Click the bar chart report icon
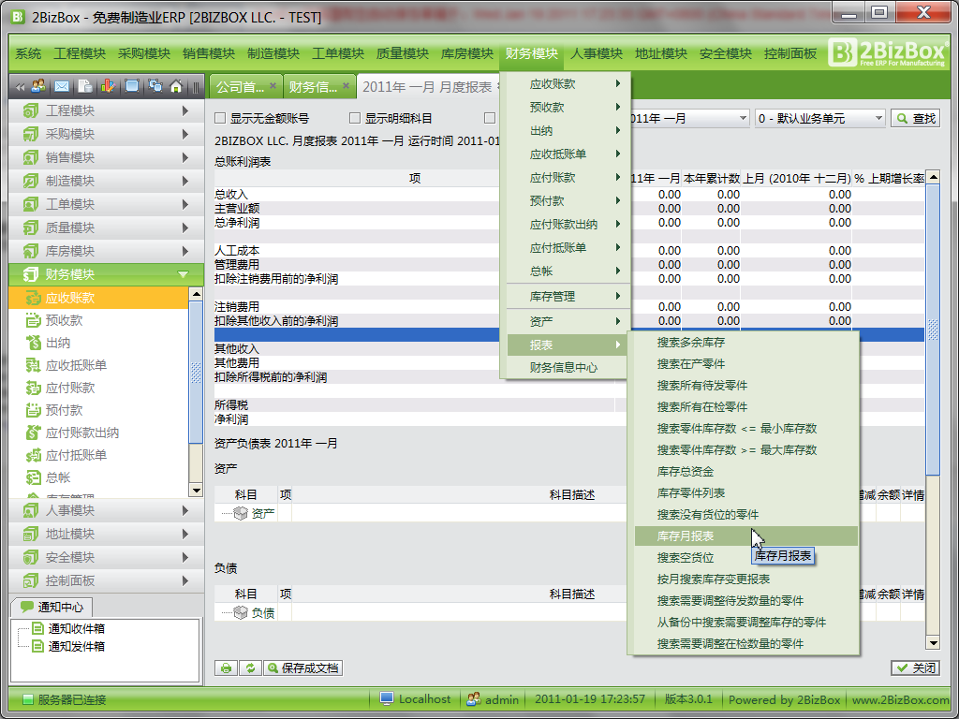 (x=108, y=86)
